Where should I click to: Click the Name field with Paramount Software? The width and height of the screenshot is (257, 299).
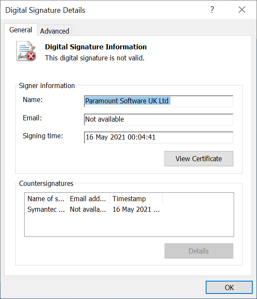pyautogui.click(x=159, y=101)
